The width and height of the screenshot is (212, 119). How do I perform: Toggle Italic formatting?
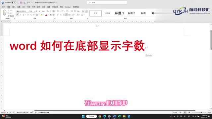[x=21, y=15]
